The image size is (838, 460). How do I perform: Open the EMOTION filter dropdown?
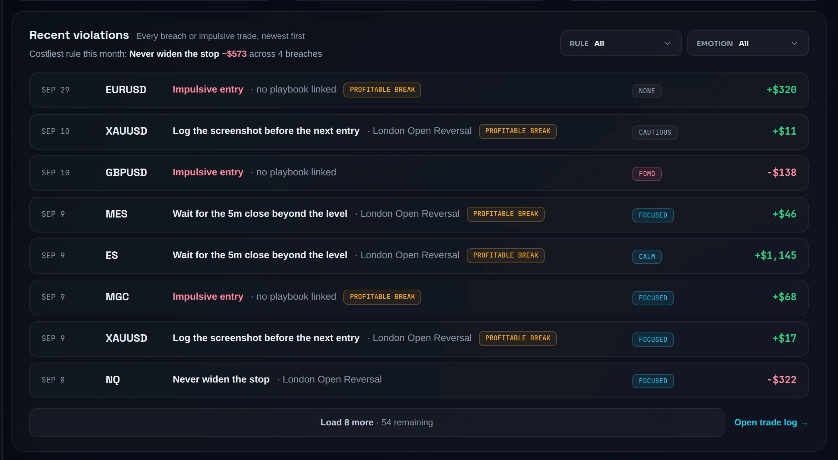coord(748,43)
